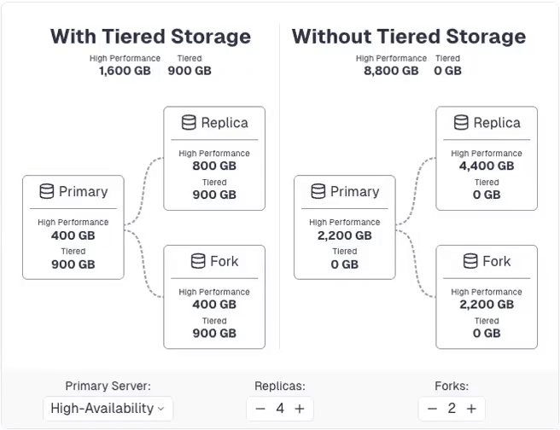This screenshot has width=560, height=430.
Task: Click the Replicas value field showing 4
Action: tap(280, 409)
